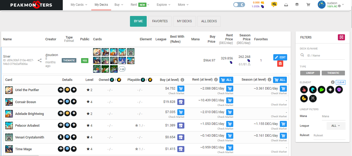The width and height of the screenshot is (352, 156).
Task: Click the Element filter info icon
Action: click(333, 82)
